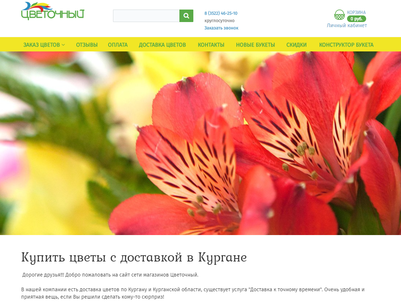The height and width of the screenshot is (303, 401).
Task: Click heading Купить цветы с доставкой в Кургане
Action: tap(134, 257)
